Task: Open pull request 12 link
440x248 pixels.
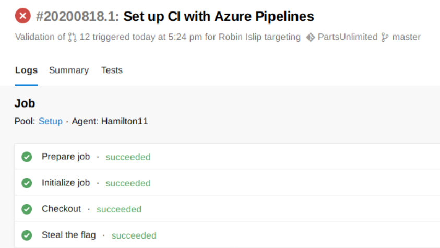Action: click(x=85, y=37)
